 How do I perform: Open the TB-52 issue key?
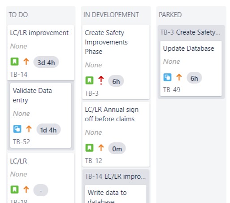pyautogui.click(x=22, y=142)
